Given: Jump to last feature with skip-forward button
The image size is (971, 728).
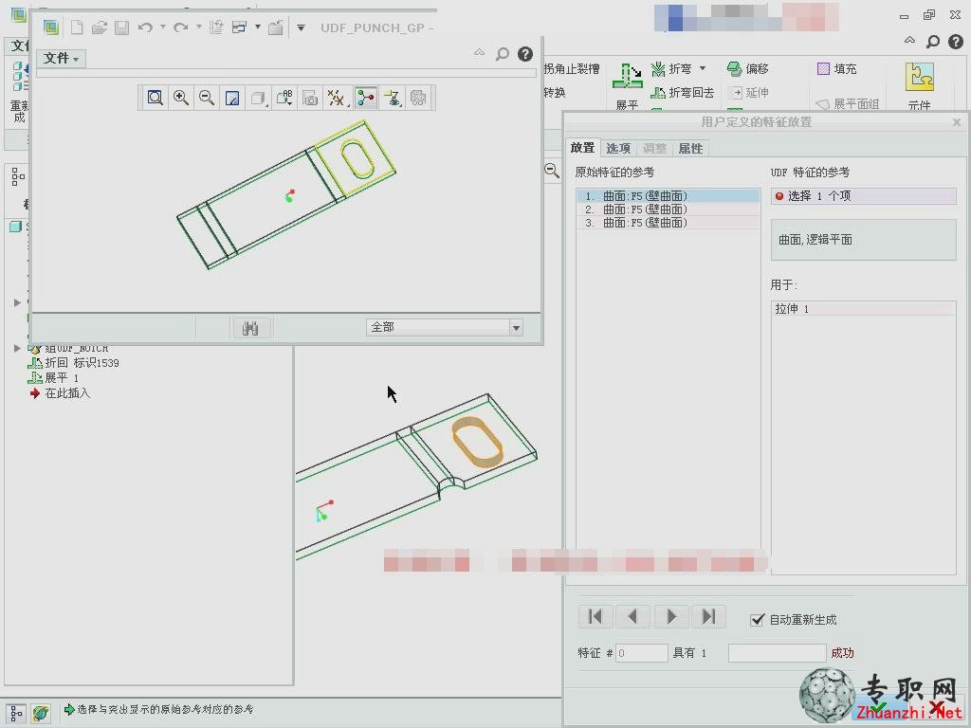Looking at the screenshot, I should [x=709, y=616].
